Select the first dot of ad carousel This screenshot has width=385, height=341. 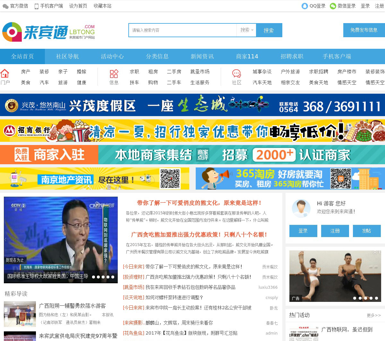pyautogui.click(x=355, y=298)
